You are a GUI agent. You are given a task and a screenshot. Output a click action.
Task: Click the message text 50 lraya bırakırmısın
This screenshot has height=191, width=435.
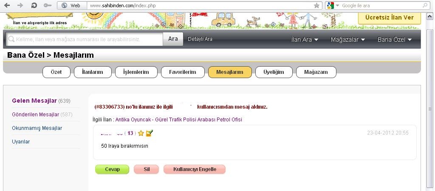click(x=124, y=146)
